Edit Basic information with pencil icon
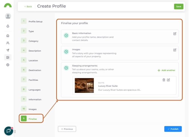This screenshot has width=191, height=137. pyautogui.click(x=175, y=34)
